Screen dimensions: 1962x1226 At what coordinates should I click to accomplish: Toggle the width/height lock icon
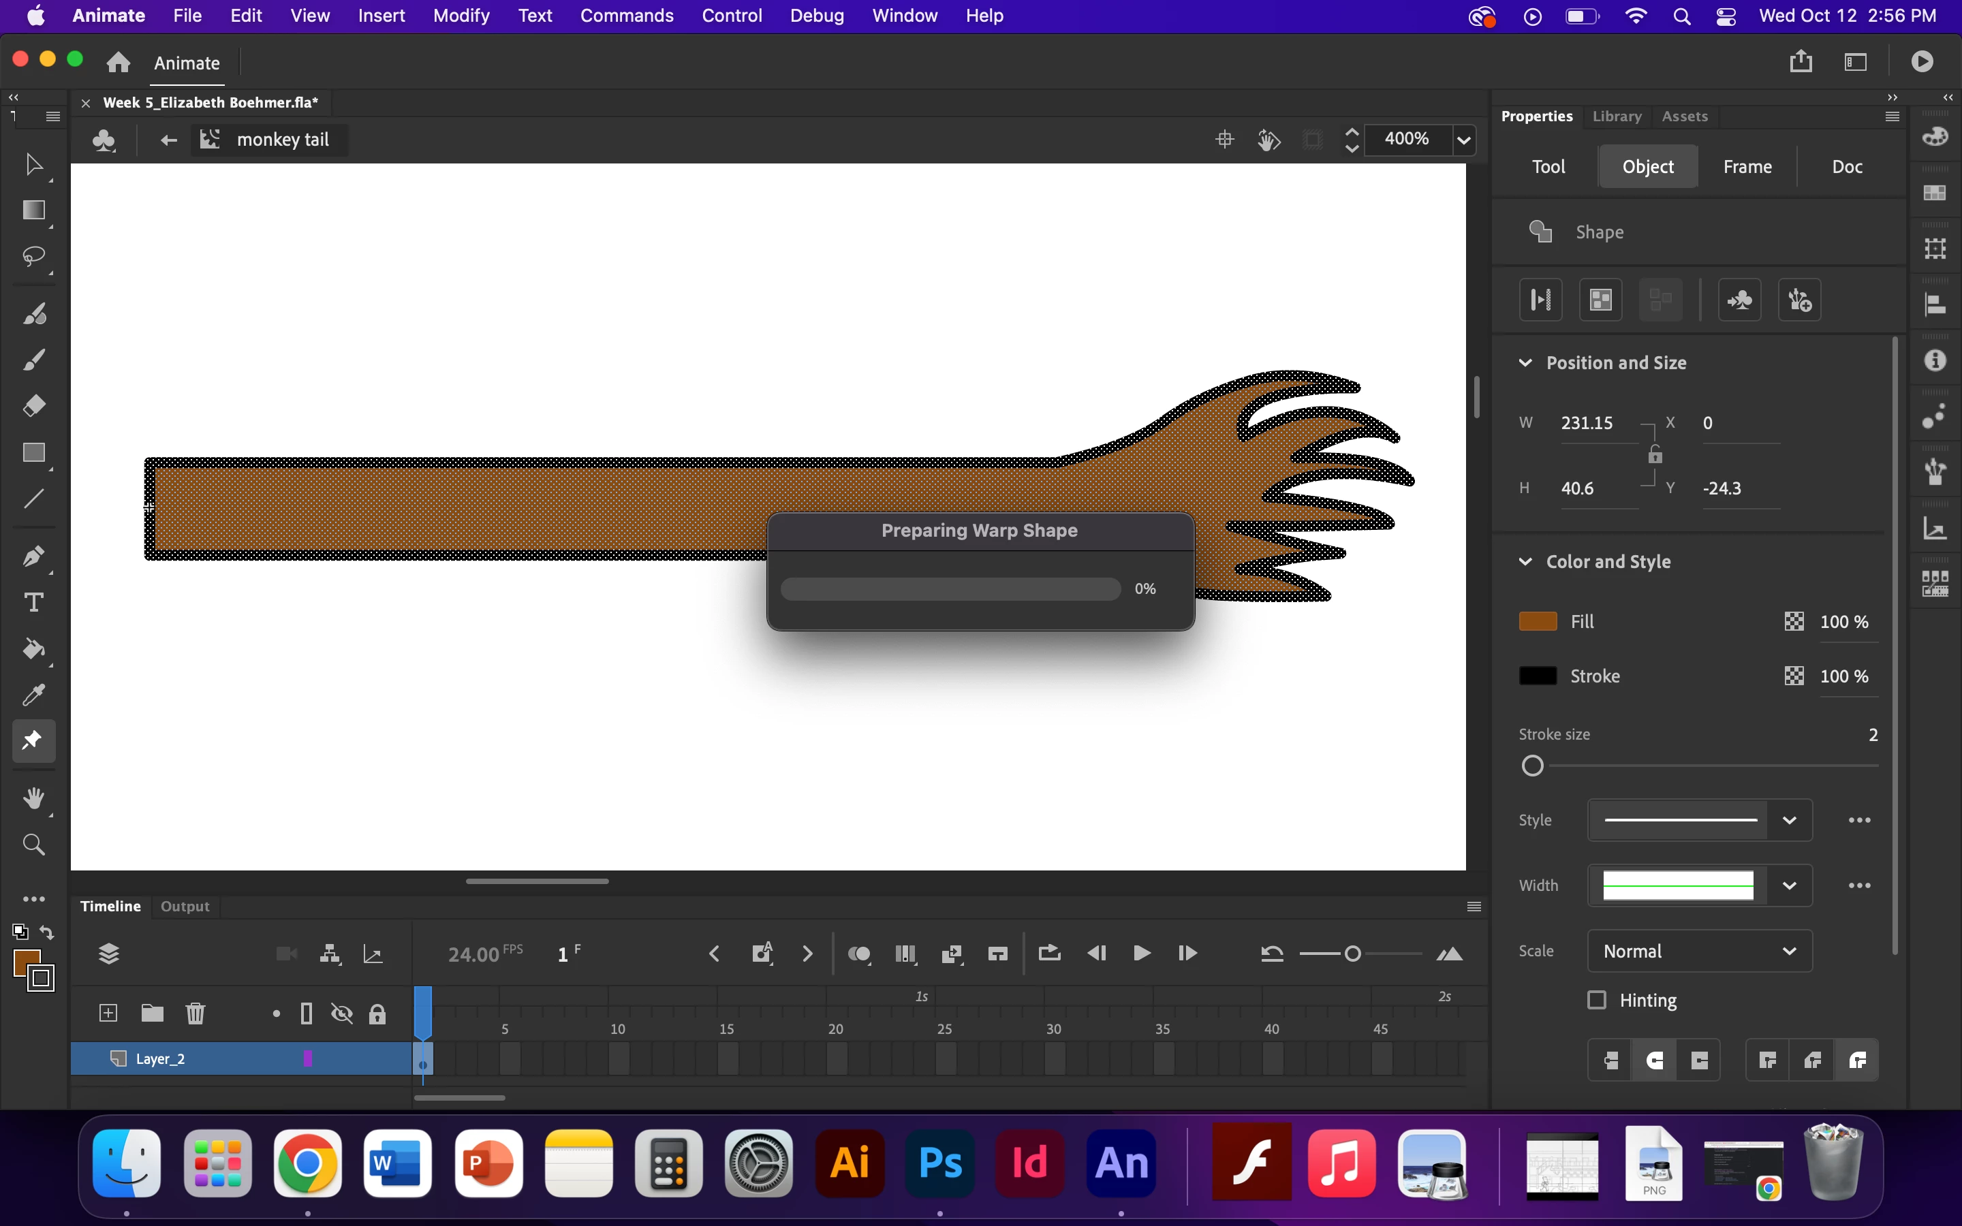coord(1655,455)
